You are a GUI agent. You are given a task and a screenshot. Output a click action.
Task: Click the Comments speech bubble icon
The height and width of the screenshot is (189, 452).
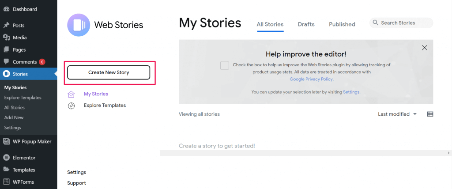[6, 62]
